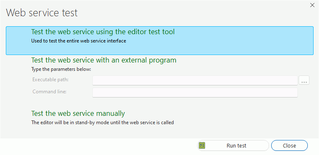Image resolution: width=319 pixels, height=155 pixels.
Task: Click the "Type the parameters below:" text
Action: 61,69
